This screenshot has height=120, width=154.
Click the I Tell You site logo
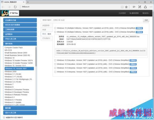click(10, 13)
